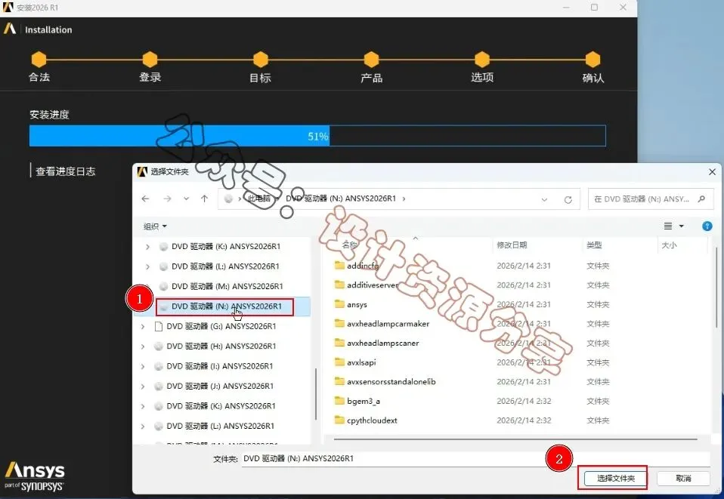Click the folder tree's vertical scrollbar
Image resolution: width=724 pixels, height=499 pixels.
click(316, 394)
